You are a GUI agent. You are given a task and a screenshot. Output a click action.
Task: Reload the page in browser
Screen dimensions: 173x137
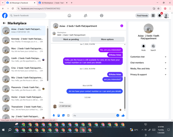click(13, 9)
